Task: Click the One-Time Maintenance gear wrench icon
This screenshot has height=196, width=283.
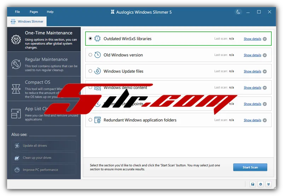Action: [16, 40]
